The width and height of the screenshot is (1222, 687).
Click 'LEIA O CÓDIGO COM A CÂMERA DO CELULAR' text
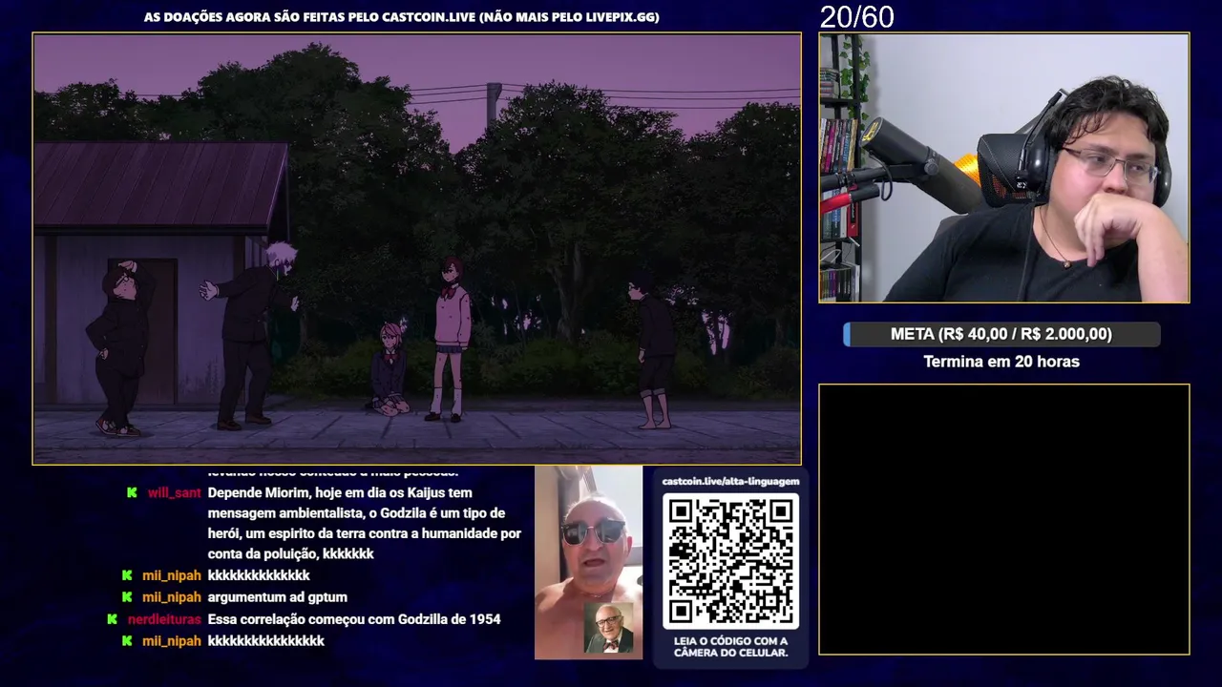coord(730,647)
